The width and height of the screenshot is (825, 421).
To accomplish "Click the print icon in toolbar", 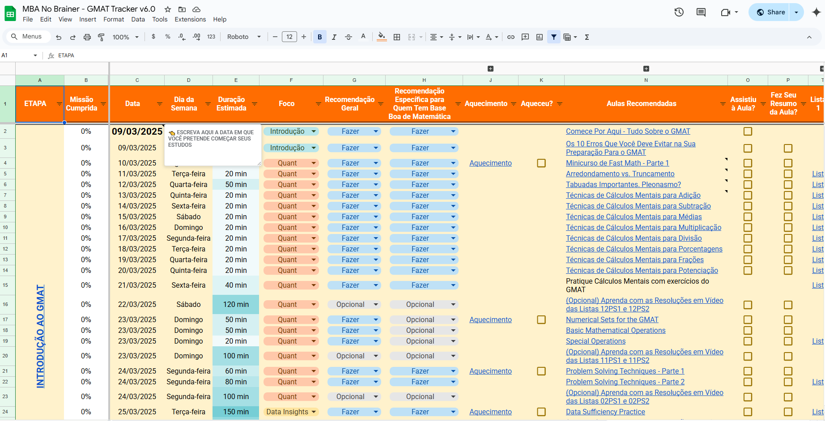I will [x=87, y=37].
